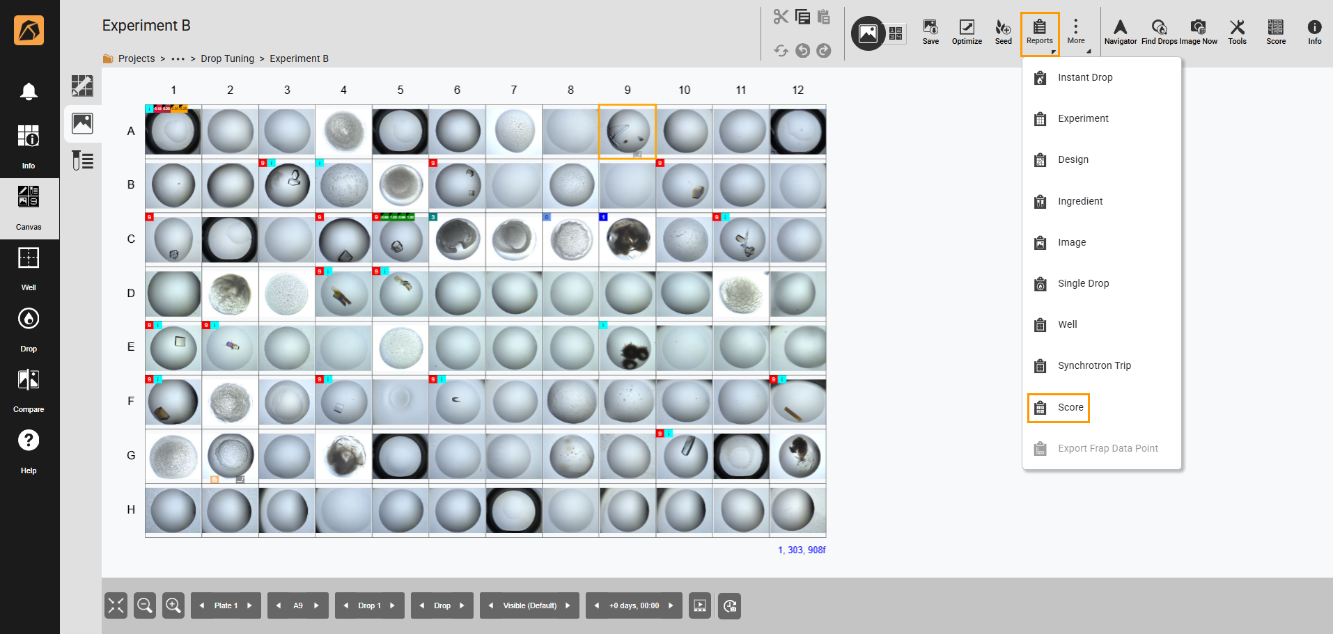Click the breadcrumb ellipsis
Image resolution: width=1333 pixels, height=634 pixels.
point(178,58)
